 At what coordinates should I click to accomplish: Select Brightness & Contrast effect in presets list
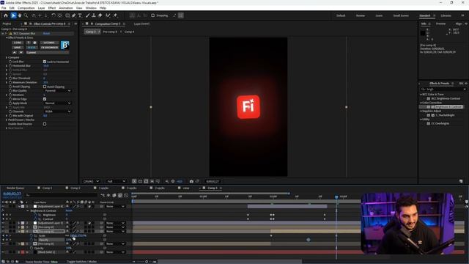[x=448, y=107]
